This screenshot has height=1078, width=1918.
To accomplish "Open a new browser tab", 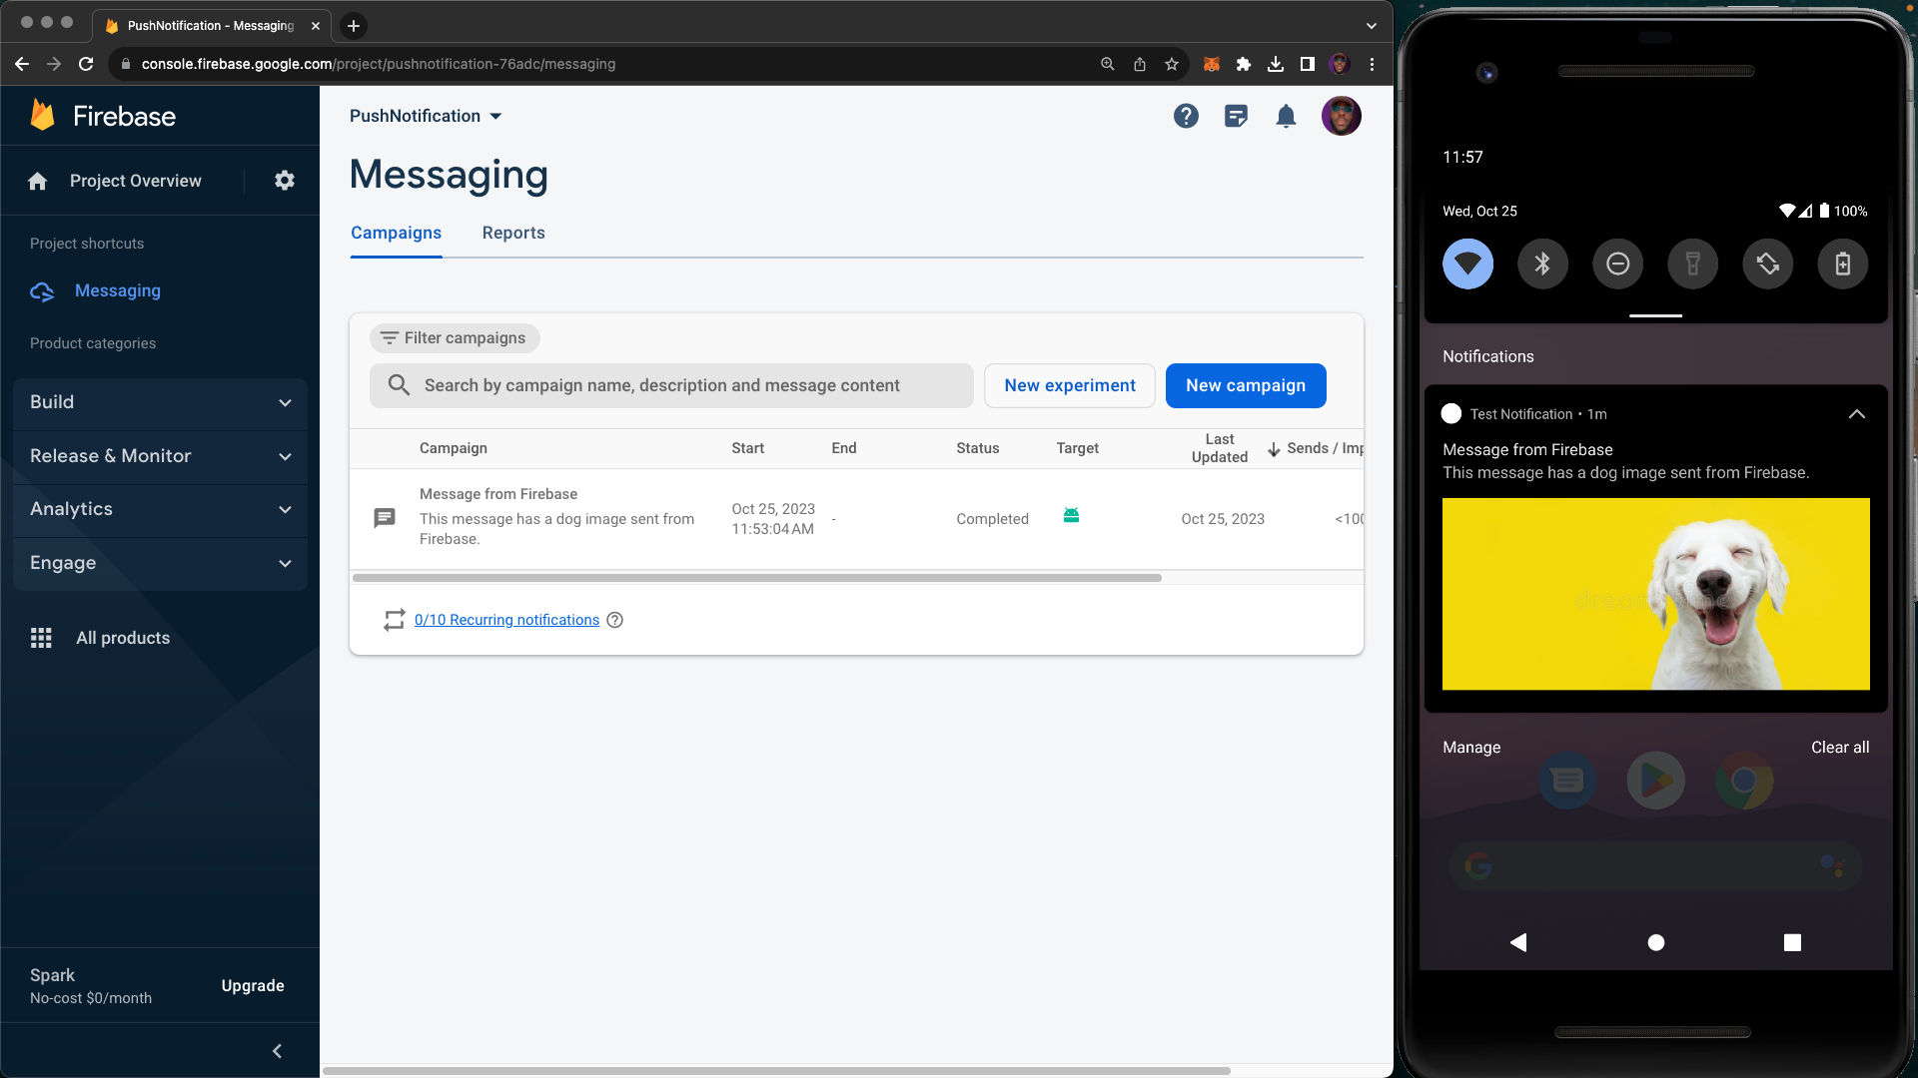I will [x=354, y=26].
